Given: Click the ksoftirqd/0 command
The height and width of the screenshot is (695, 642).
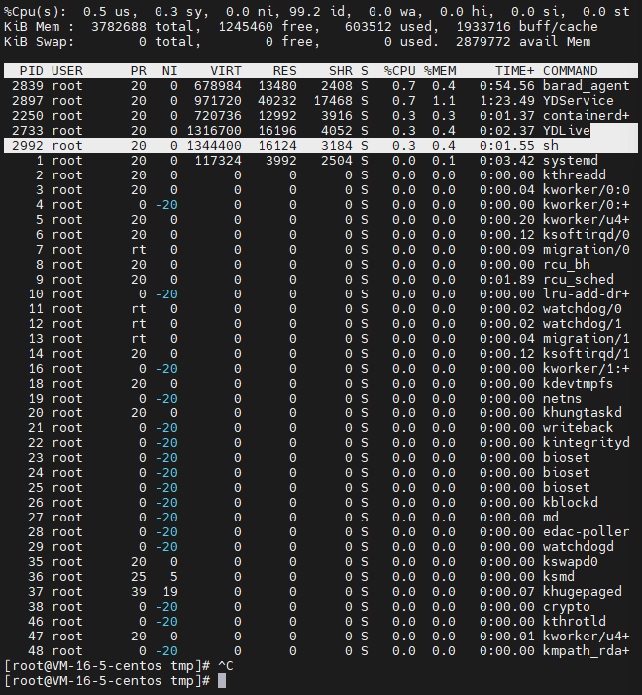Looking at the screenshot, I should 587,234.
